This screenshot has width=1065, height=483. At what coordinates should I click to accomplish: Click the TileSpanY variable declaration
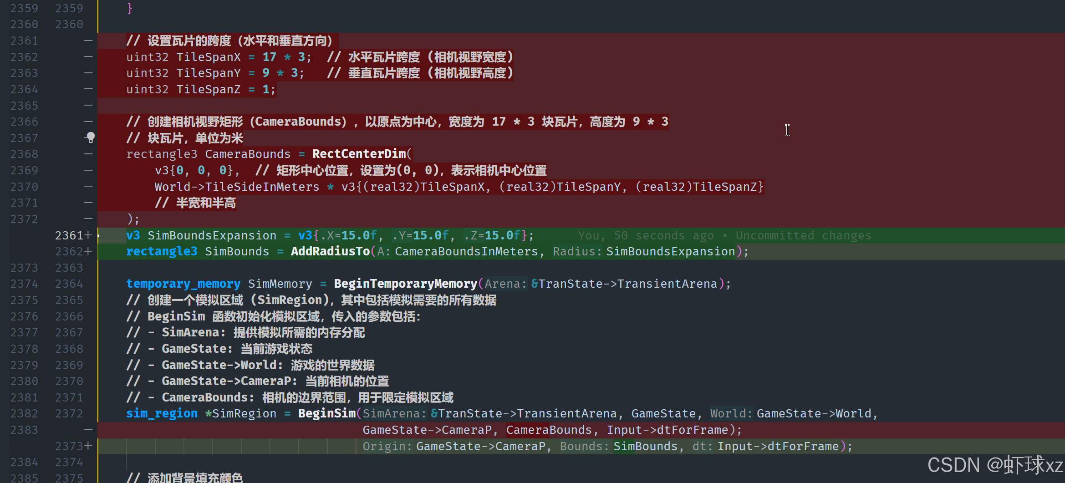tap(208, 73)
